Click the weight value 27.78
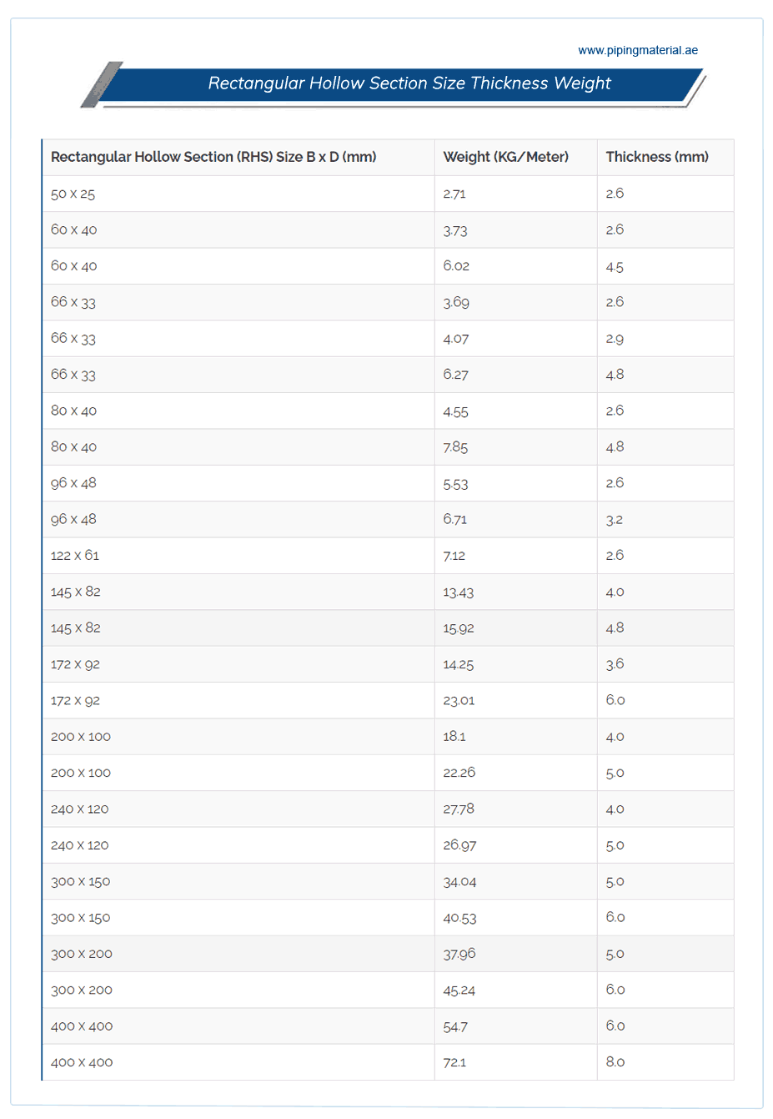Viewport: 773px width, 1119px height. pos(459,809)
